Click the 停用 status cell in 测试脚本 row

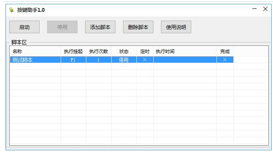coord(124,60)
